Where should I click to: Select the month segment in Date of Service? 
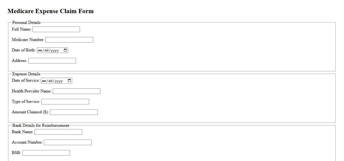44,81
